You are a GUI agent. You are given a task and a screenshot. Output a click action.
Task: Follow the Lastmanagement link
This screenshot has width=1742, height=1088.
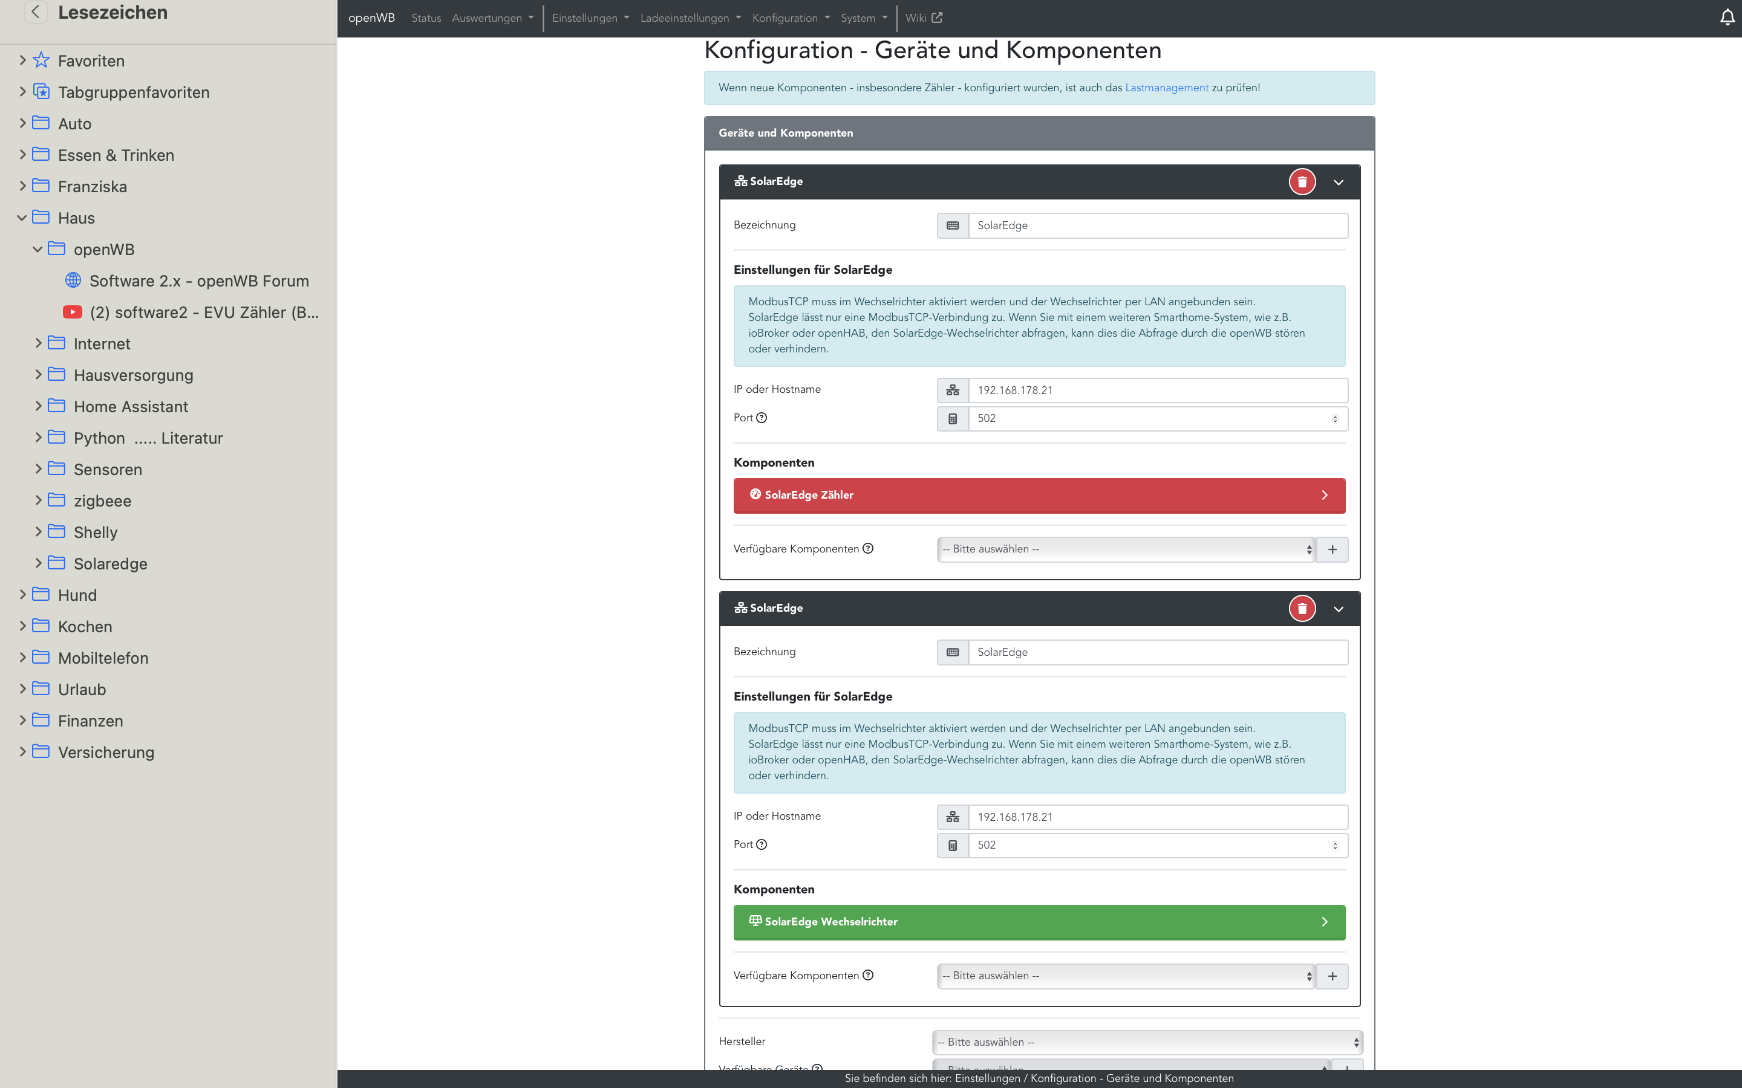pyautogui.click(x=1166, y=88)
